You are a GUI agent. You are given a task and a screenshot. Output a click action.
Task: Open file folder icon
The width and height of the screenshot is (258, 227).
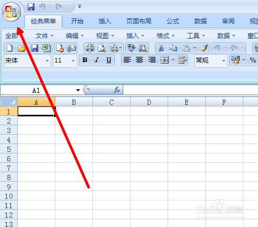tap(22, 48)
